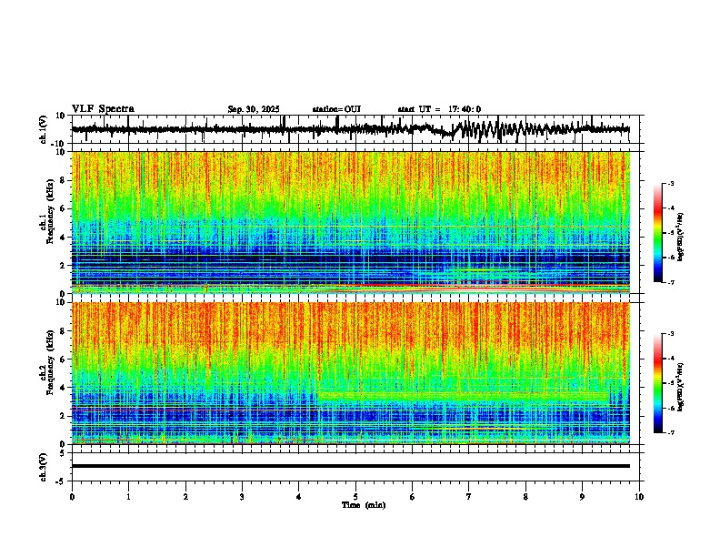Screen dimensions: 720x557
Task: Click the time axis tick label "5"
Action: tap(355, 497)
